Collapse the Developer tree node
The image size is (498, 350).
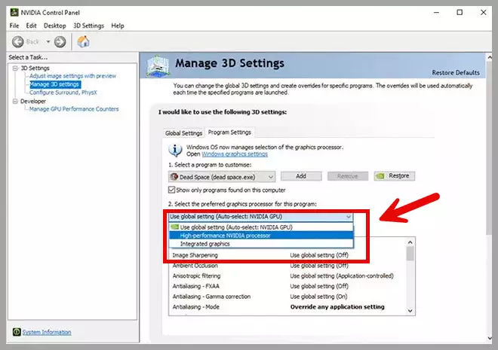point(15,102)
